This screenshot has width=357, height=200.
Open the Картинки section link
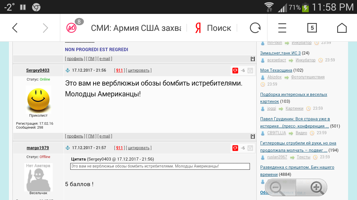(295, 108)
